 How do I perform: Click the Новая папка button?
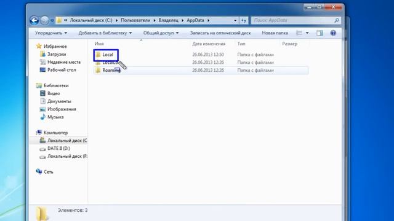[x=275, y=33]
